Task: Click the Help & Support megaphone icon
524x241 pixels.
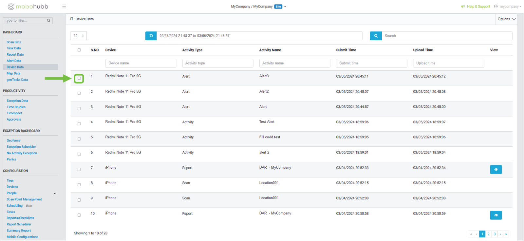Action: coord(463,7)
